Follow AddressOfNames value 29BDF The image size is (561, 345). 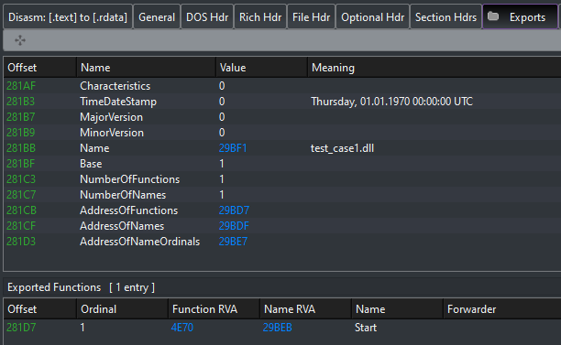234,226
